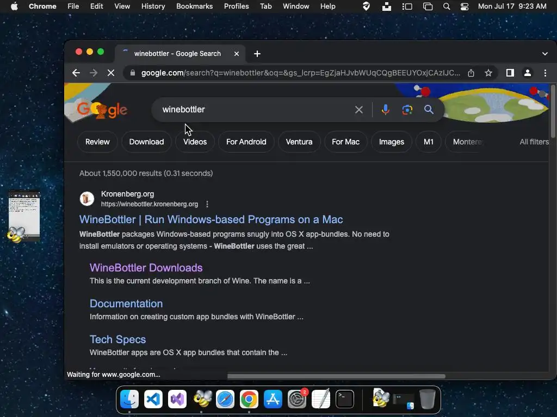
Task: Click the date and time in menu bar
Action: pos(512,7)
